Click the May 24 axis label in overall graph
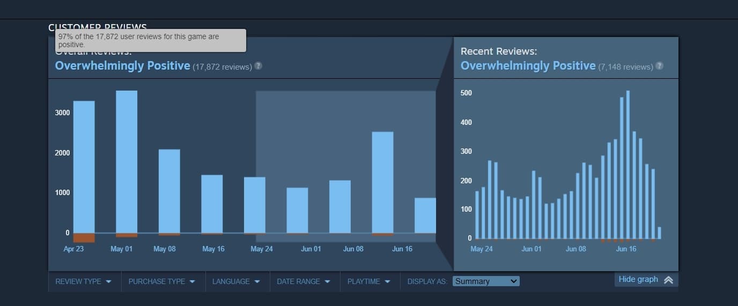The height and width of the screenshot is (306, 738). (x=262, y=249)
